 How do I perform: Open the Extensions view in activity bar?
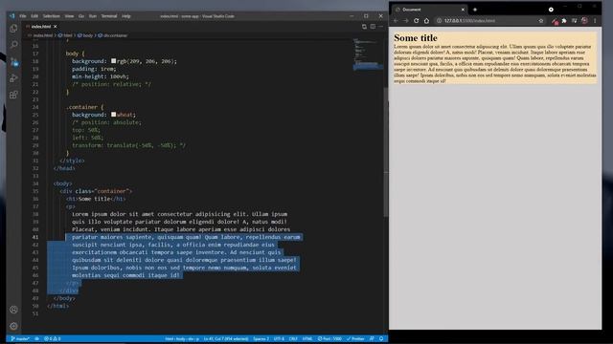13,95
